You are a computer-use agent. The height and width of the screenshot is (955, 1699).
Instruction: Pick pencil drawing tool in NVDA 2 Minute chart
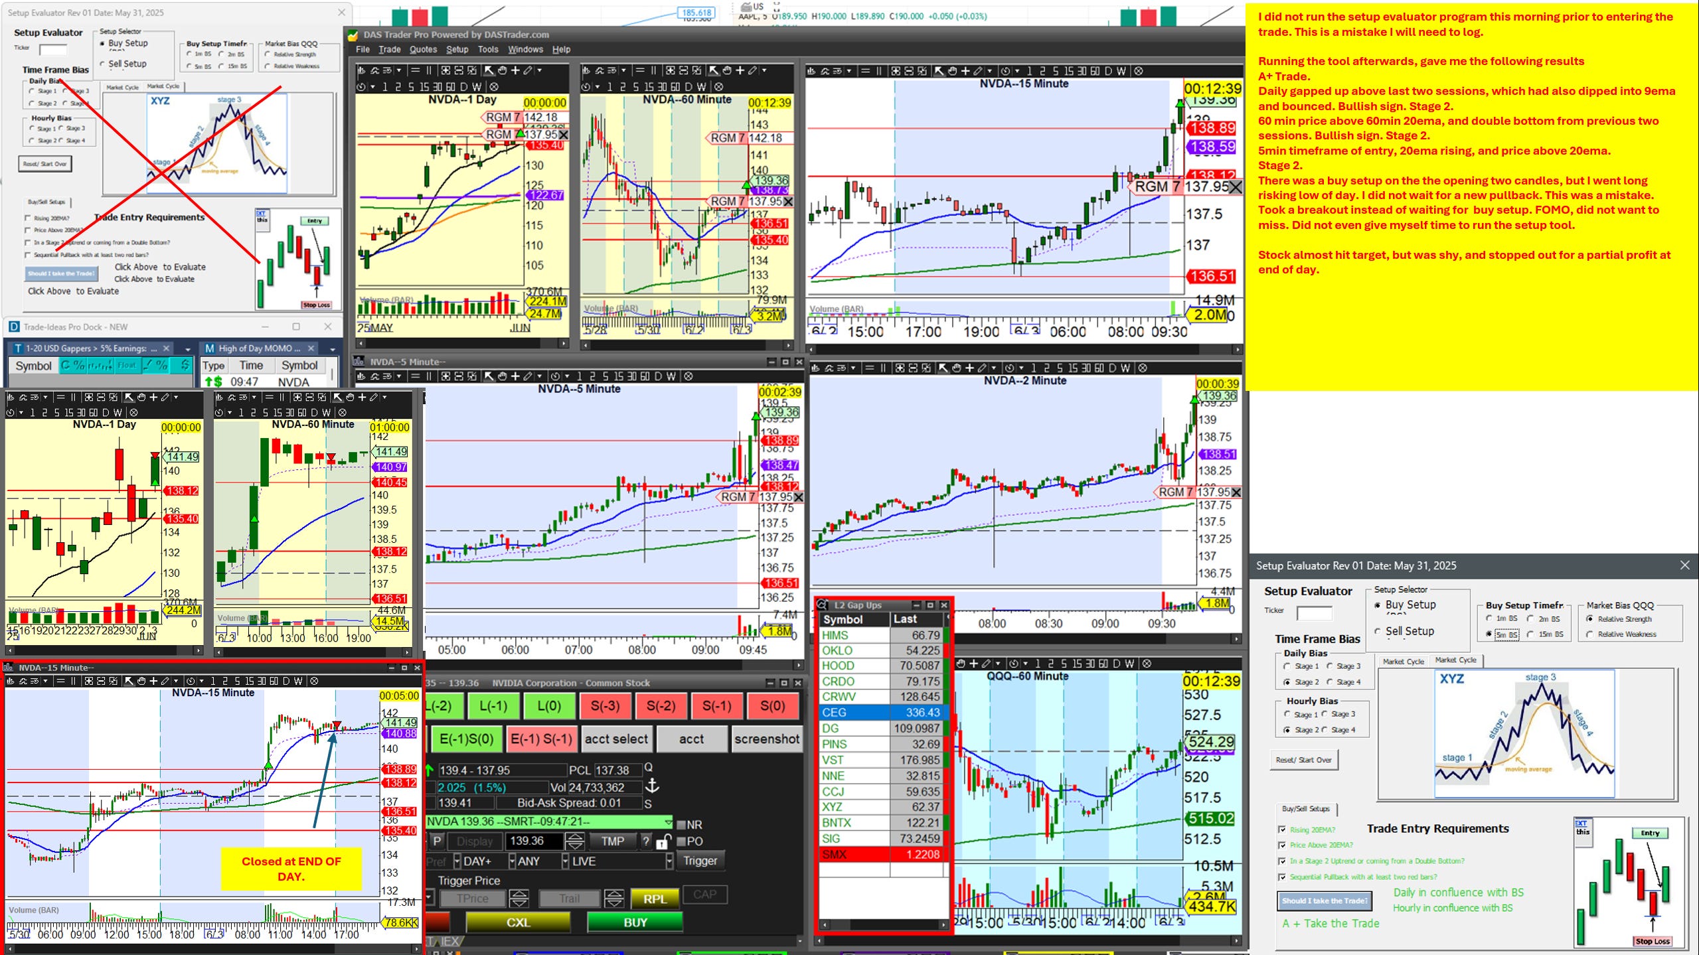coord(982,368)
